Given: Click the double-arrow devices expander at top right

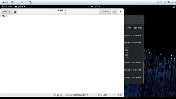Looking at the screenshot, I should coord(158,2).
